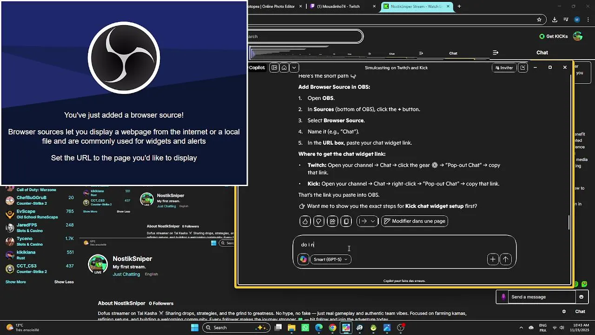Viewport: 595px width, 335px height.
Task: Click the Copilot export arrow button
Action: tap(364, 221)
